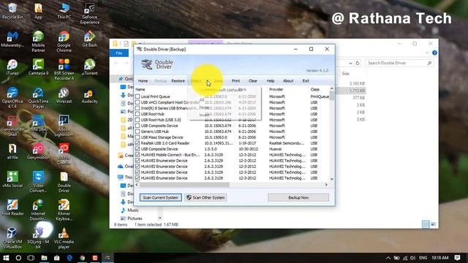Open the About menu item

(x=288, y=81)
